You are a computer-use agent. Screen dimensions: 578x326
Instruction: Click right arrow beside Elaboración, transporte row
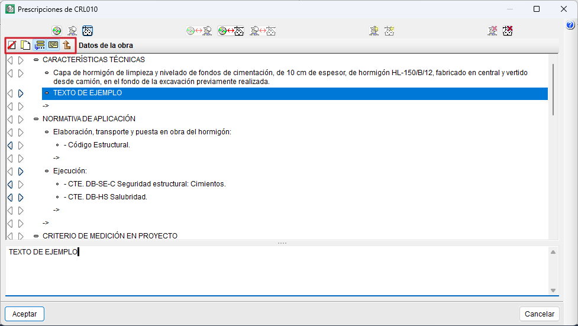21,133
